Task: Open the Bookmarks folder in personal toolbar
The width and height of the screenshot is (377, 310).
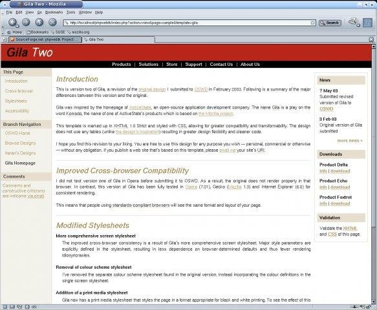Action: pyautogui.click(x=37, y=32)
